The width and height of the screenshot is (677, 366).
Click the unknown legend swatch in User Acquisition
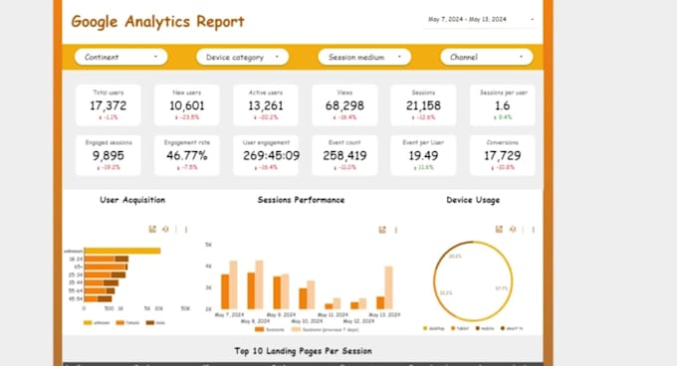pyautogui.click(x=88, y=322)
